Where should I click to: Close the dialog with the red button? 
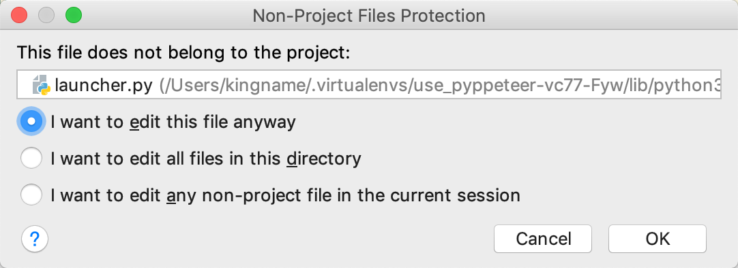[19, 16]
